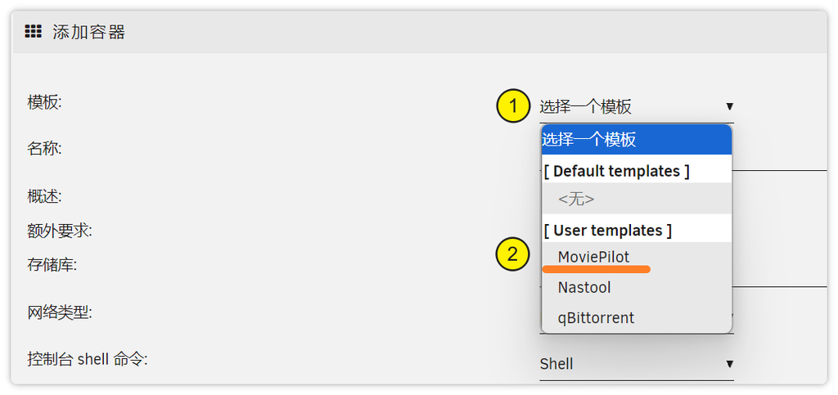Click the 名称 name input field
The image size is (838, 395).
click(777, 159)
